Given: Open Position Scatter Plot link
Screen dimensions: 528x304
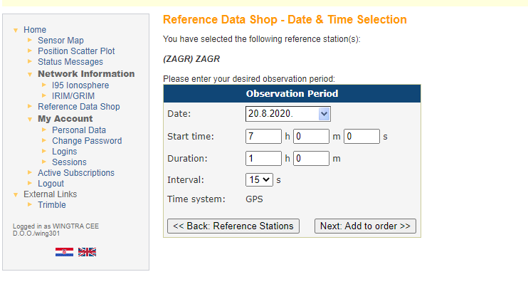Looking at the screenshot, I should pos(76,51).
